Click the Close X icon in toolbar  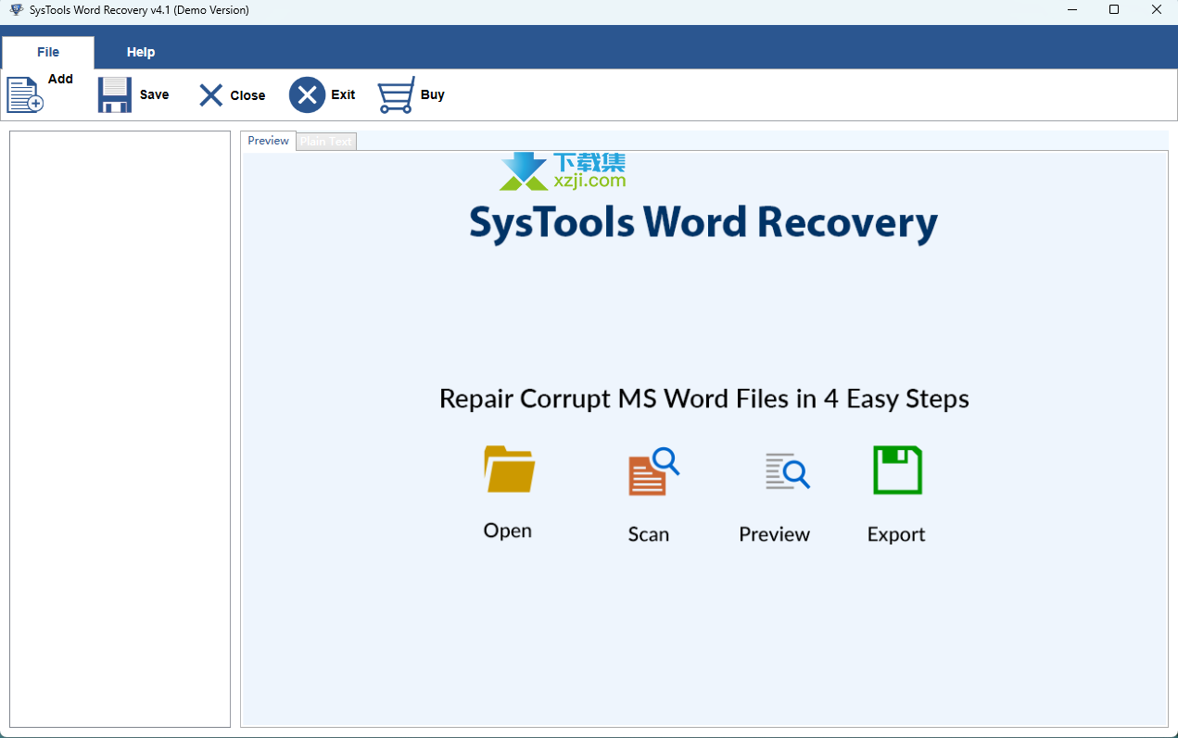[211, 95]
